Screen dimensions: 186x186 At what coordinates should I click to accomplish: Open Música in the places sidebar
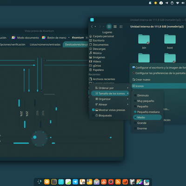[x=95, y=53]
